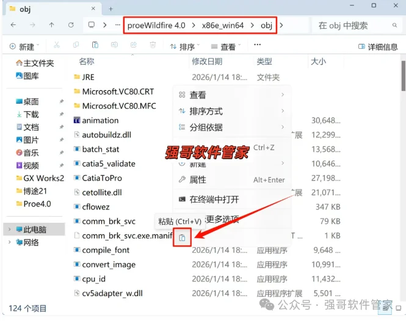This screenshot has width=406, height=321.
Task: Close the obj tab
Action: pyautogui.click(x=93, y=9)
